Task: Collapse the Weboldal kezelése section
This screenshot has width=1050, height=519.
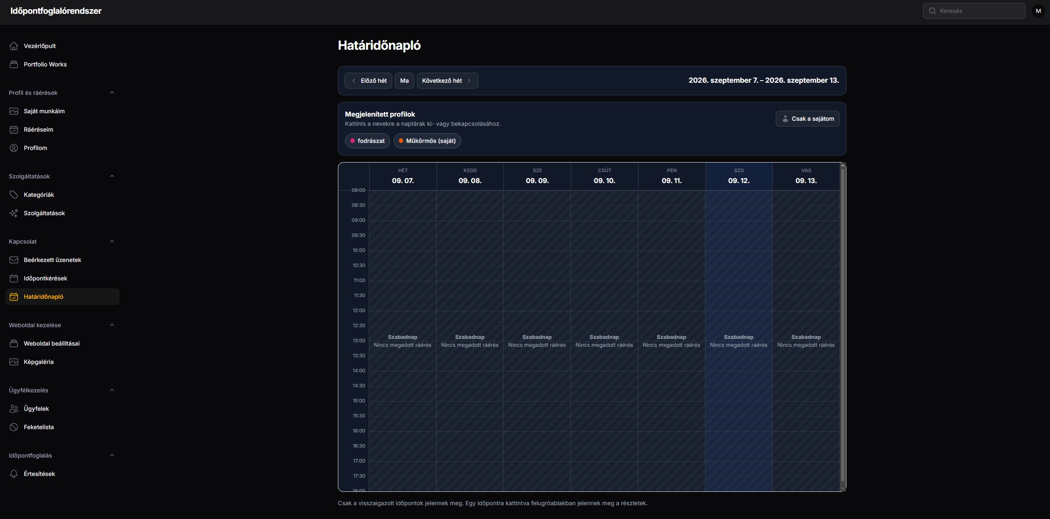Action: coord(112,325)
